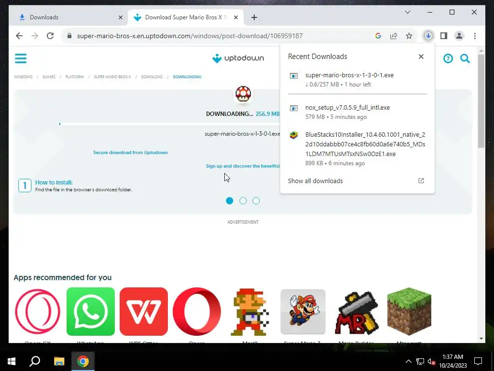The height and width of the screenshot is (371, 494).
Task: Open Windows Start menu
Action: [x=12, y=361]
